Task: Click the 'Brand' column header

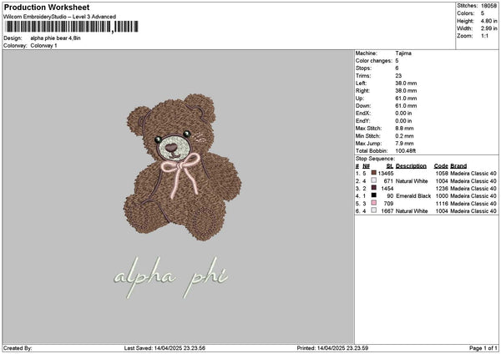Action: tap(458, 166)
